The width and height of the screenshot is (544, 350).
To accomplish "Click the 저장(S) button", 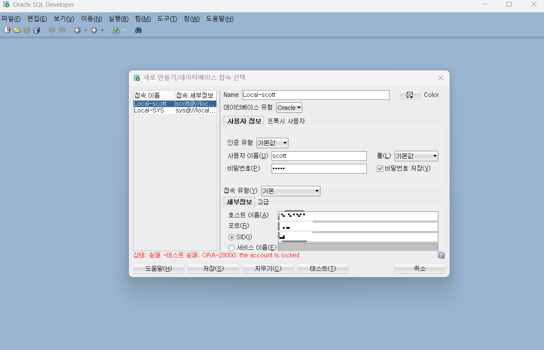I will [x=213, y=269].
